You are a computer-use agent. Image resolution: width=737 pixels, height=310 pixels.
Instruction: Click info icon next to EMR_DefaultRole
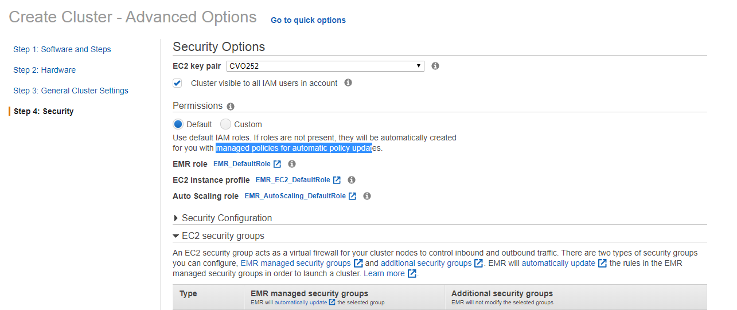coord(292,164)
